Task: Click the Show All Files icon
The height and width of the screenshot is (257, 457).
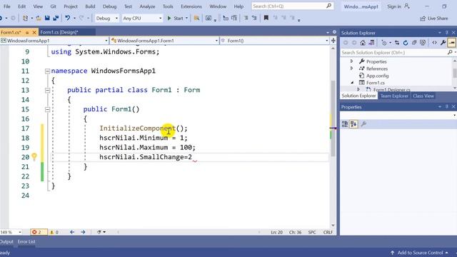Action: (x=423, y=43)
